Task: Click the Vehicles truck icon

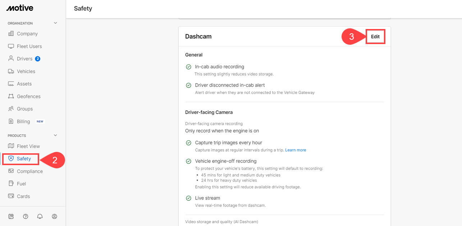Action: tap(11, 71)
